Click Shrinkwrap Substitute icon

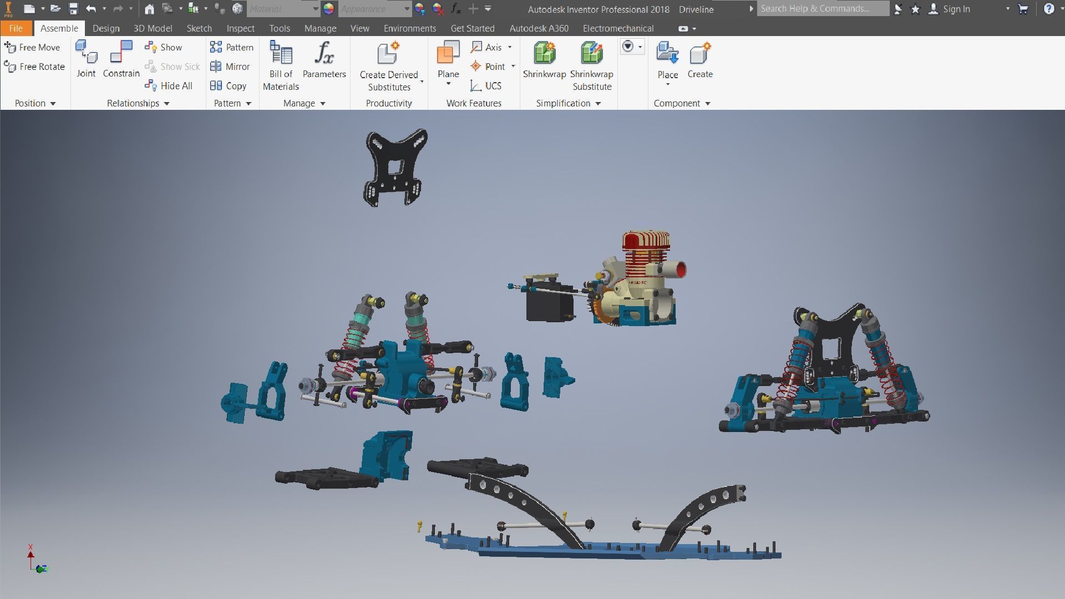click(x=591, y=53)
